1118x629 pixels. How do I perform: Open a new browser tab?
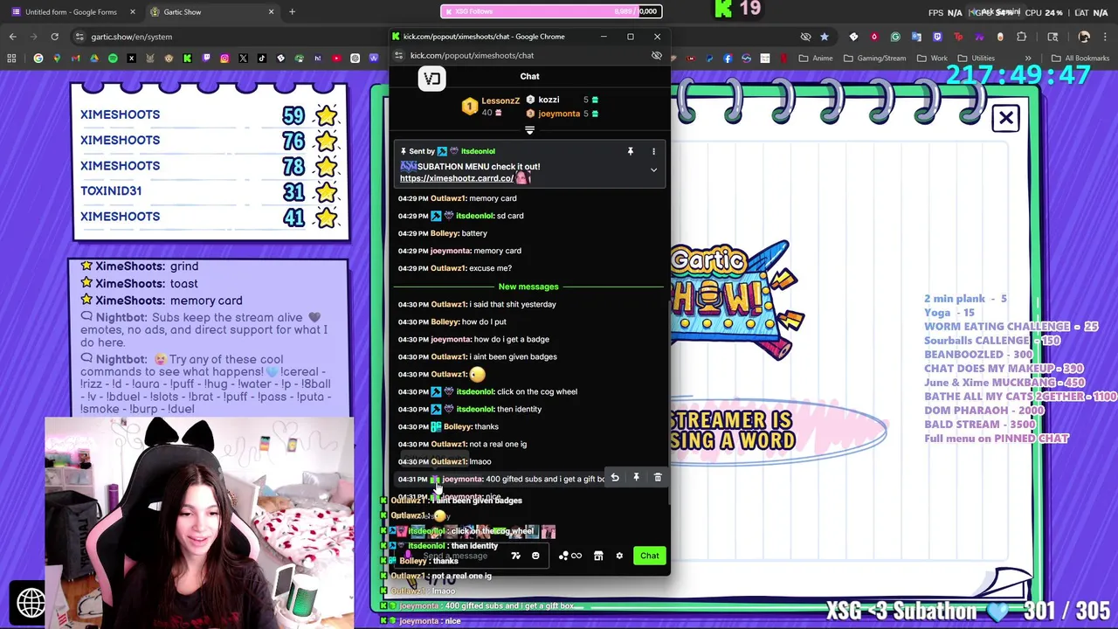coord(292,12)
